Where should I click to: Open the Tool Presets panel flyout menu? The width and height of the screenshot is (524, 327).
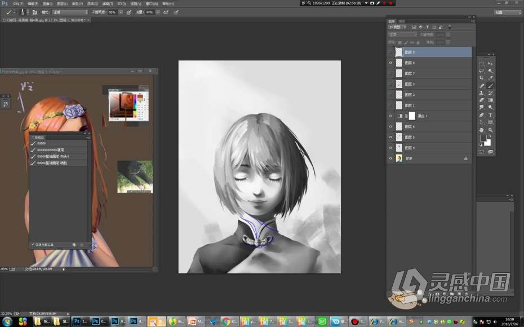coord(88,138)
